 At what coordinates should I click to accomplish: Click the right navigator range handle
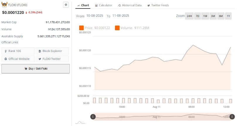tap(232, 117)
